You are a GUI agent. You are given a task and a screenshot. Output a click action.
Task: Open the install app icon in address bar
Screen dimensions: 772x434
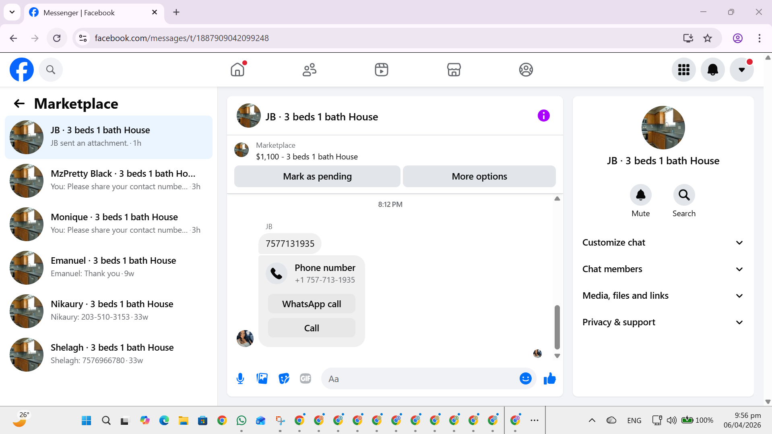[x=688, y=38]
